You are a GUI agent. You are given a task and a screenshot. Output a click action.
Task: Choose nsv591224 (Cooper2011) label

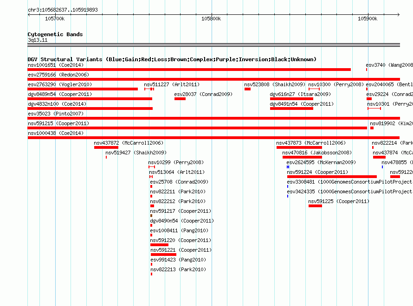(x=317, y=172)
